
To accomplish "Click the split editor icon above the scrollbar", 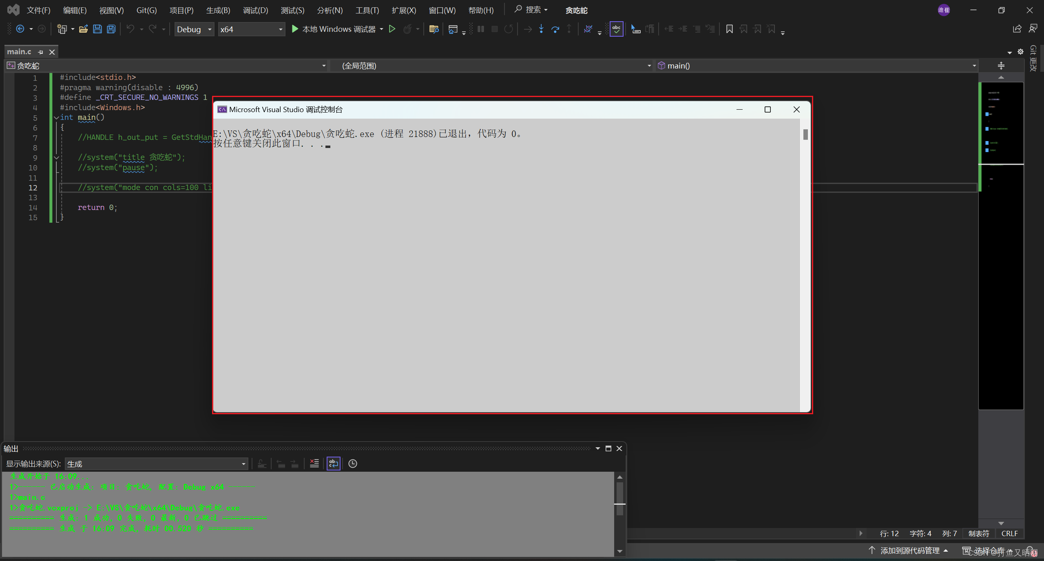I will pyautogui.click(x=1001, y=66).
